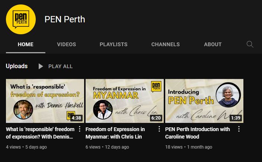The image size is (262, 162).
Task: Open options menu for Caroline Wood video
Action: [x=239, y=129]
